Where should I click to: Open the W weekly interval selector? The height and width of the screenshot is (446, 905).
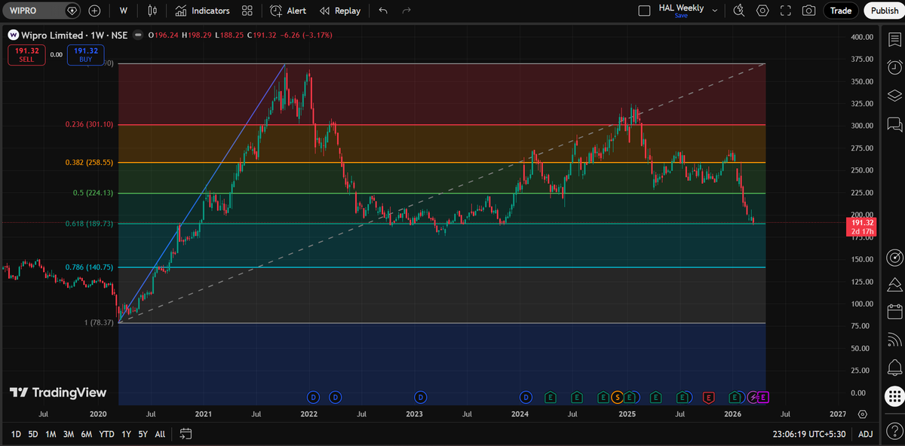[123, 11]
